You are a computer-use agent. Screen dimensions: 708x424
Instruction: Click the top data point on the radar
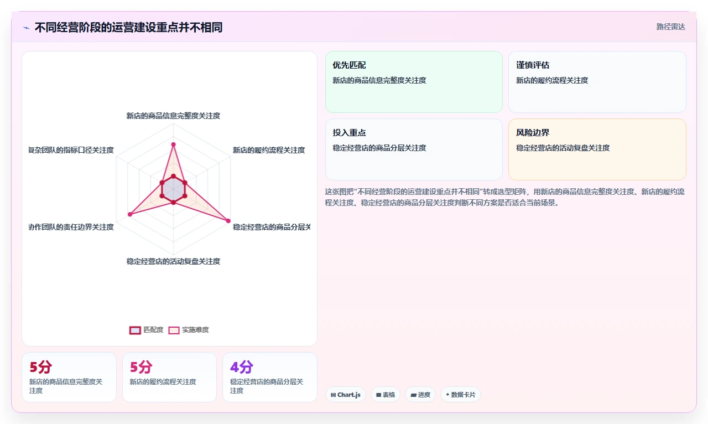[173, 144]
